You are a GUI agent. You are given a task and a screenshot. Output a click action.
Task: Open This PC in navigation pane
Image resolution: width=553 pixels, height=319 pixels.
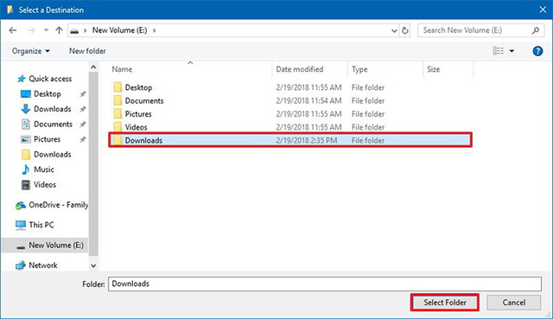pyautogui.click(x=35, y=225)
